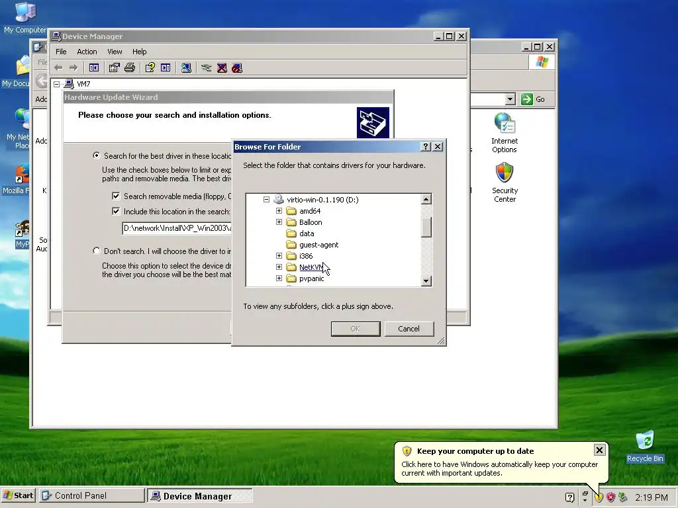
Task: Open the Control Panel address bar dropdown
Action: 510,99
